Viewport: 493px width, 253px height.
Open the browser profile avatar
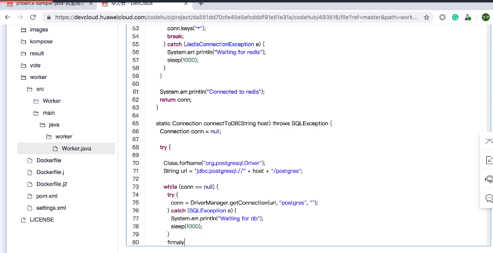[486, 17]
